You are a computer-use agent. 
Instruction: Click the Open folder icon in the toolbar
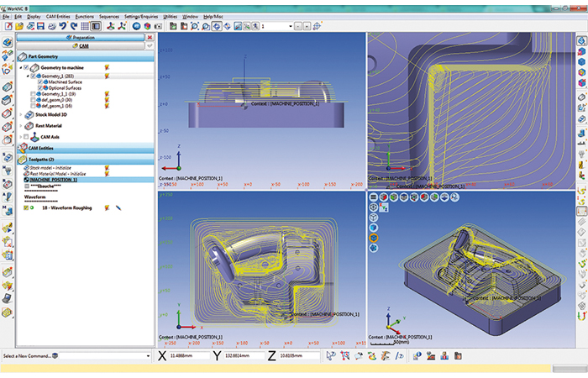tap(19, 26)
